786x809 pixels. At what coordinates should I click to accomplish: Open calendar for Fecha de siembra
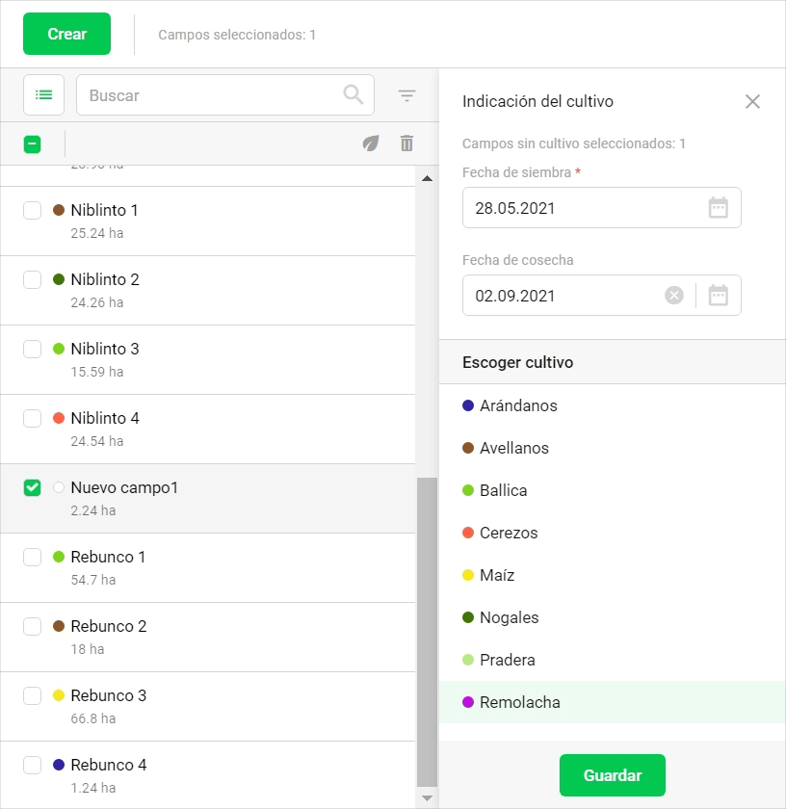pyautogui.click(x=719, y=208)
